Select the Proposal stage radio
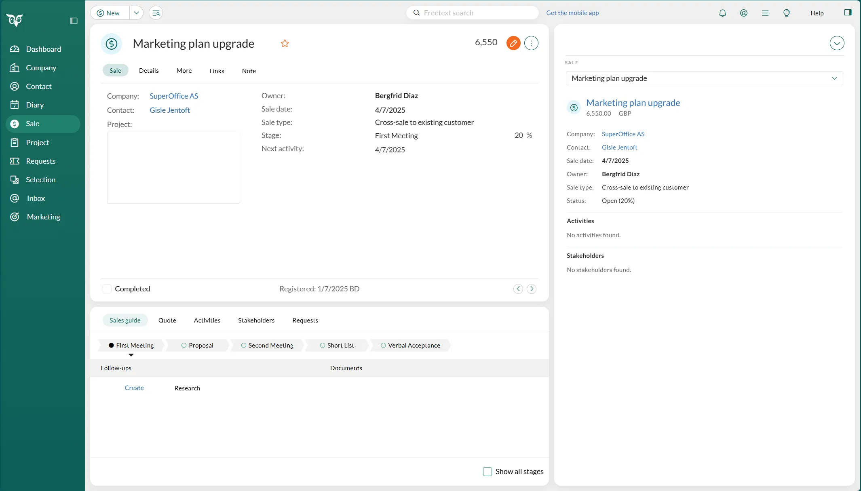The width and height of the screenshot is (861, 491). click(x=184, y=346)
